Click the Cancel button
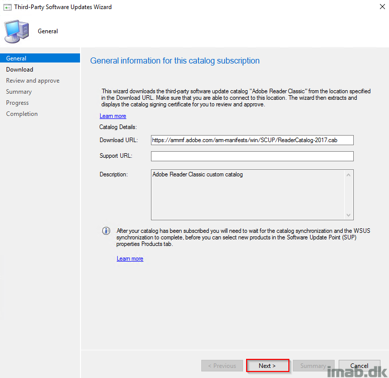The height and width of the screenshot is (378, 389). [x=359, y=365]
